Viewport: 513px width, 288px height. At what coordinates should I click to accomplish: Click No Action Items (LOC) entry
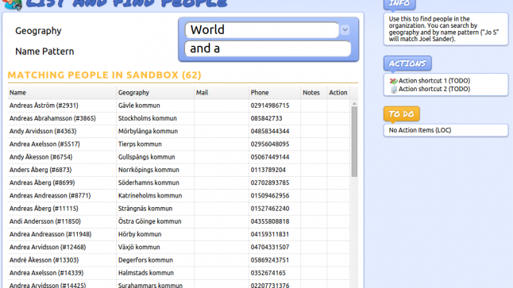(420, 130)
